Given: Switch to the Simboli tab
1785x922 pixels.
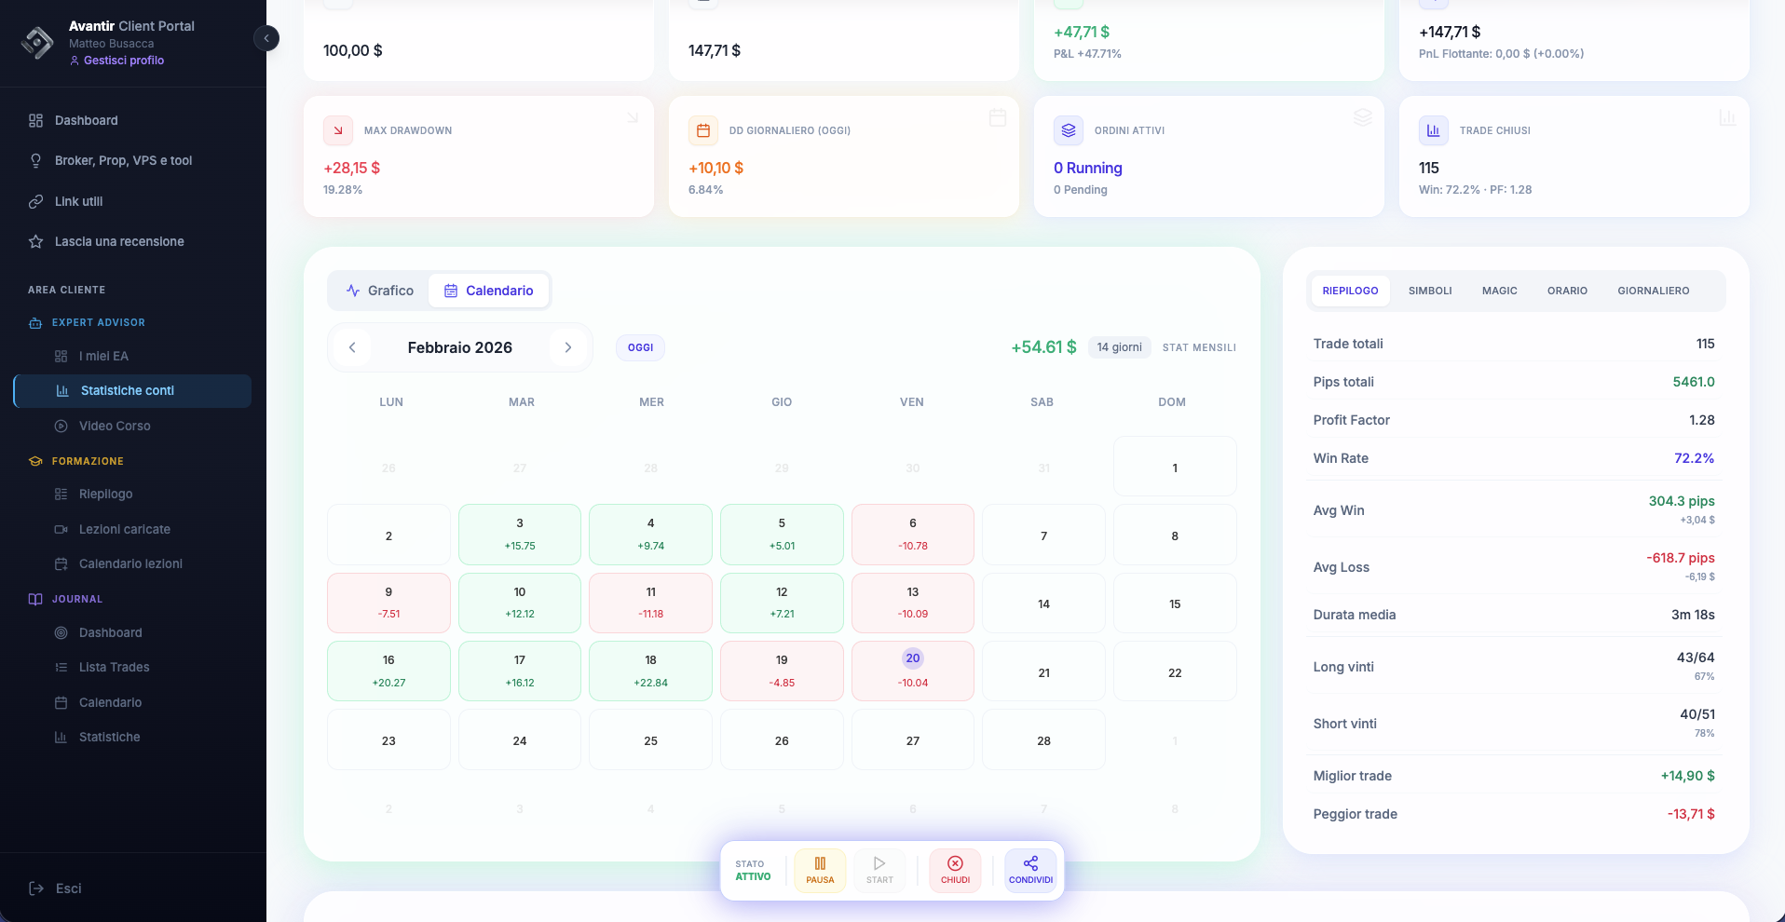Looking at the screenshot, I should pyautogui.click(x=1429, y=291).
